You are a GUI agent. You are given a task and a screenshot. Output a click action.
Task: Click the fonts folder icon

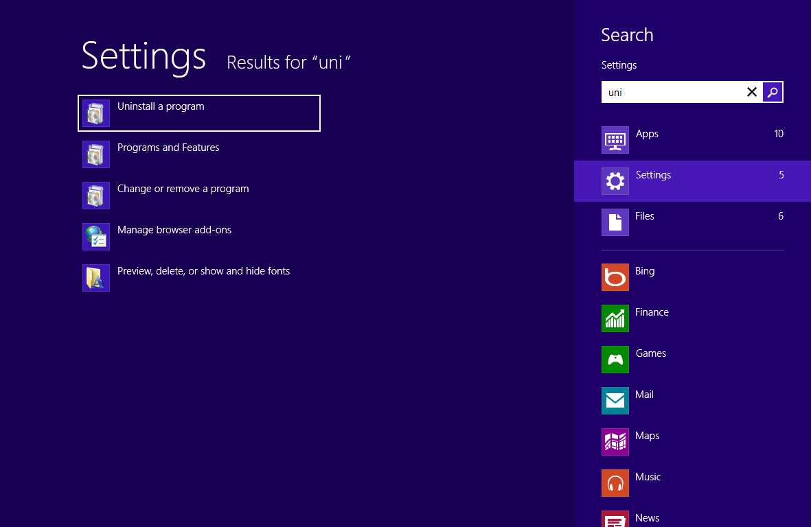coord(96,278)
